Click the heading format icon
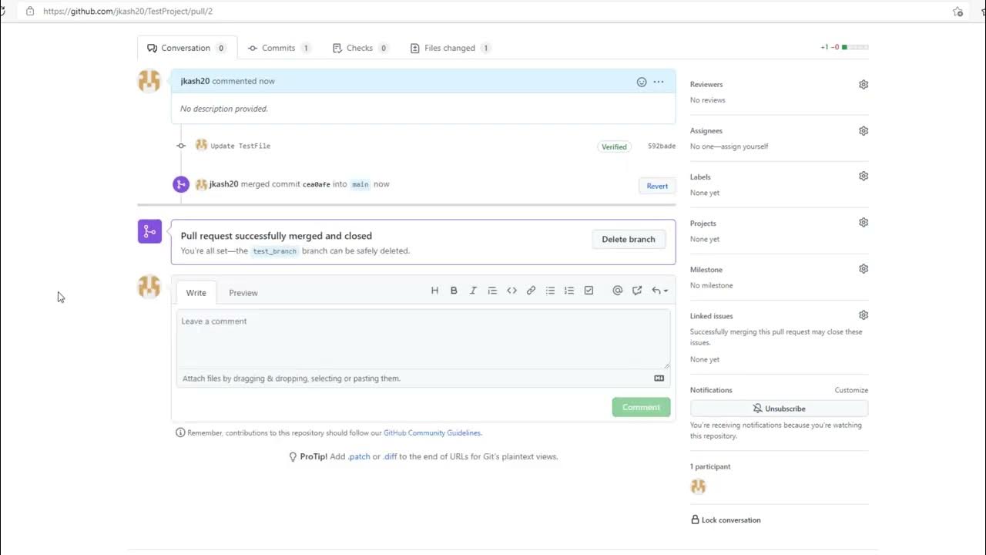 point(434,291)
